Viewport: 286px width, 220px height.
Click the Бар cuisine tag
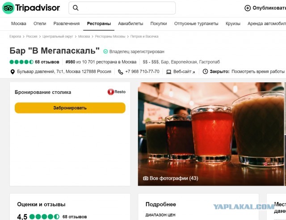[x=165, y=62]
